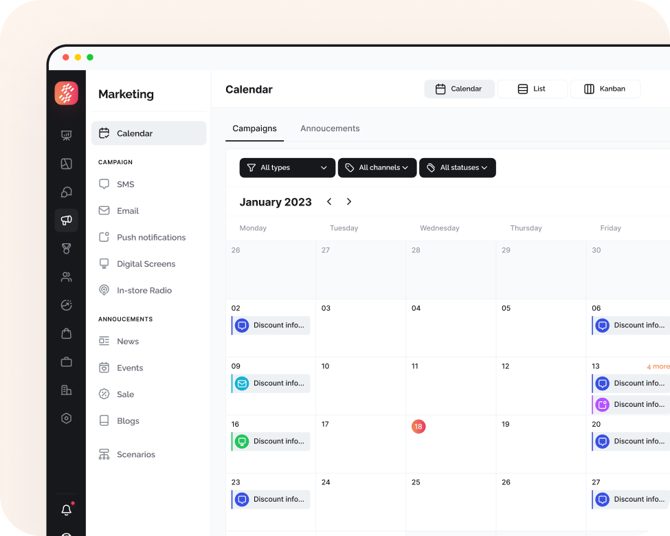This screenshot has height=536, width=670.
Task: Go to previous month arrow
Action: 329,202
